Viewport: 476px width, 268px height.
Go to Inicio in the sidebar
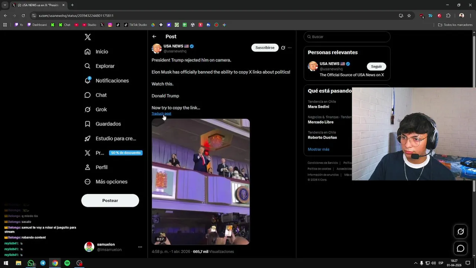coord(96,52)
